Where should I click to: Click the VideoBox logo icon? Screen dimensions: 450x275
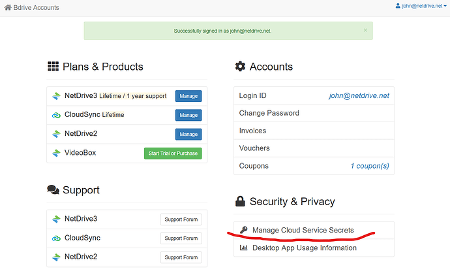pyautogui.click(x=56, y=153)
